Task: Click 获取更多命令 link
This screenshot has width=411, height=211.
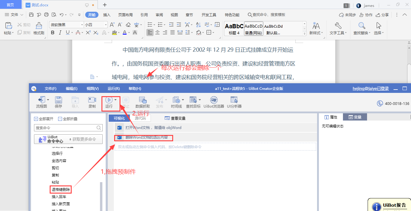Action: click(83, 139)
